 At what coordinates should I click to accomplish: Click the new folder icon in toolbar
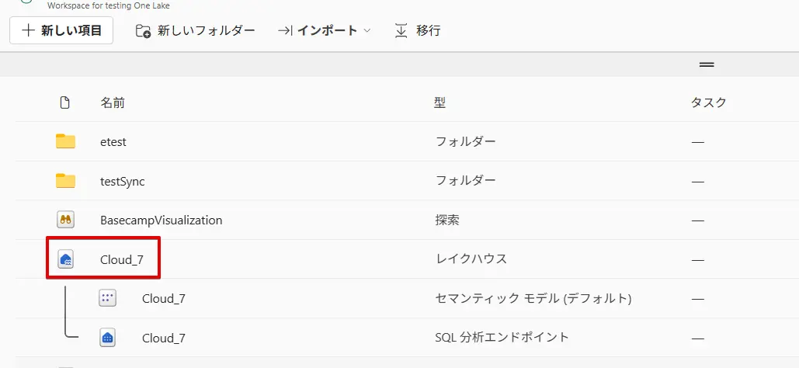tap(143, 31)
